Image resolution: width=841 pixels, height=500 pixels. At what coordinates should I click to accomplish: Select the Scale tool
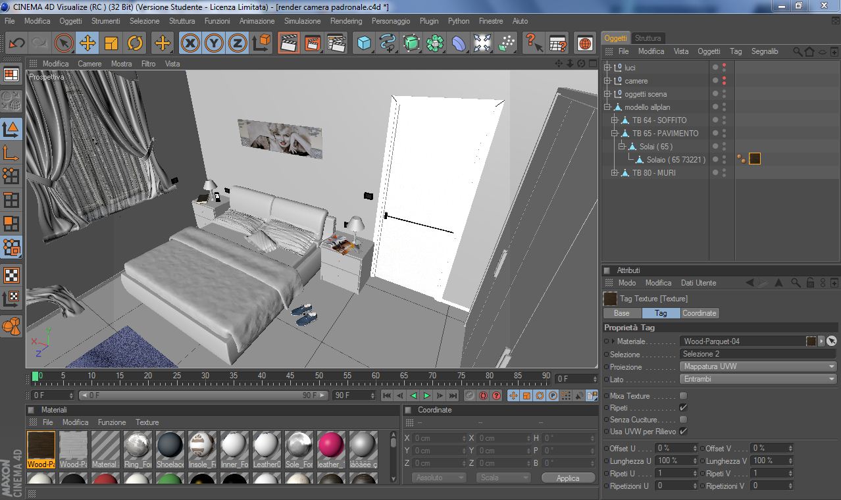tap(111, 43)
